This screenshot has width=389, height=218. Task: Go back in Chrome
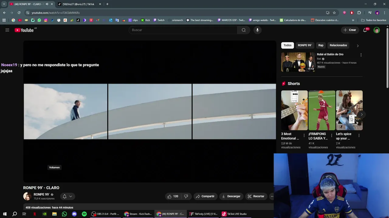4,13
